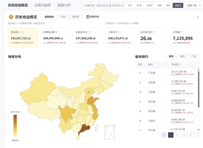The width and height of the screenshot is (203, 148).
Task: Select the 实付单均价 metric card
Action: point(153,37)
